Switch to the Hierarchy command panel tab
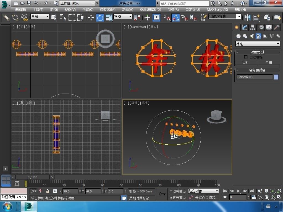283x212 pixels. (253, 27)
